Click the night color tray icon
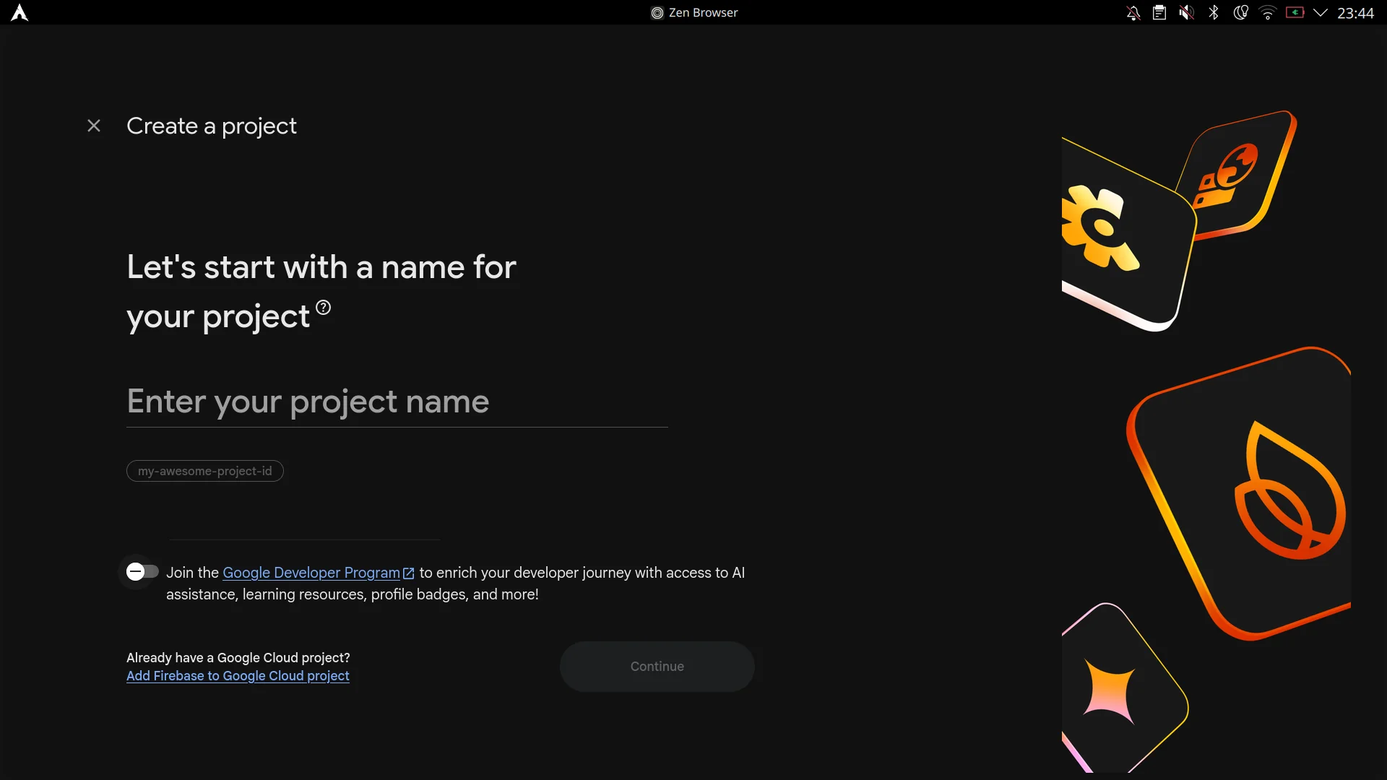Image resolution: width=1387 pixels, height=780 pixels. coord(1240,12)
